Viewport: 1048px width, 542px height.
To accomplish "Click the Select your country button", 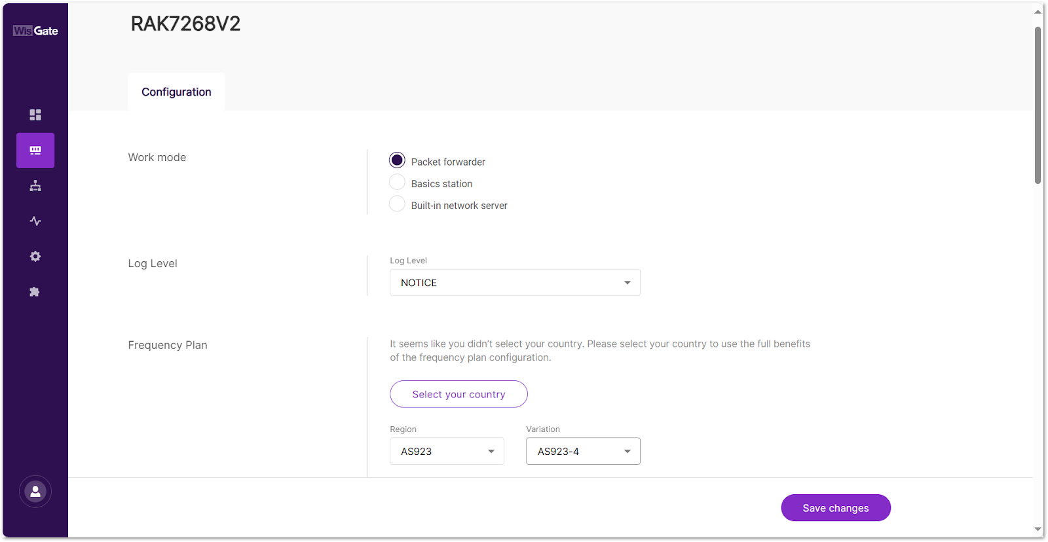I will tap(458, 394).
